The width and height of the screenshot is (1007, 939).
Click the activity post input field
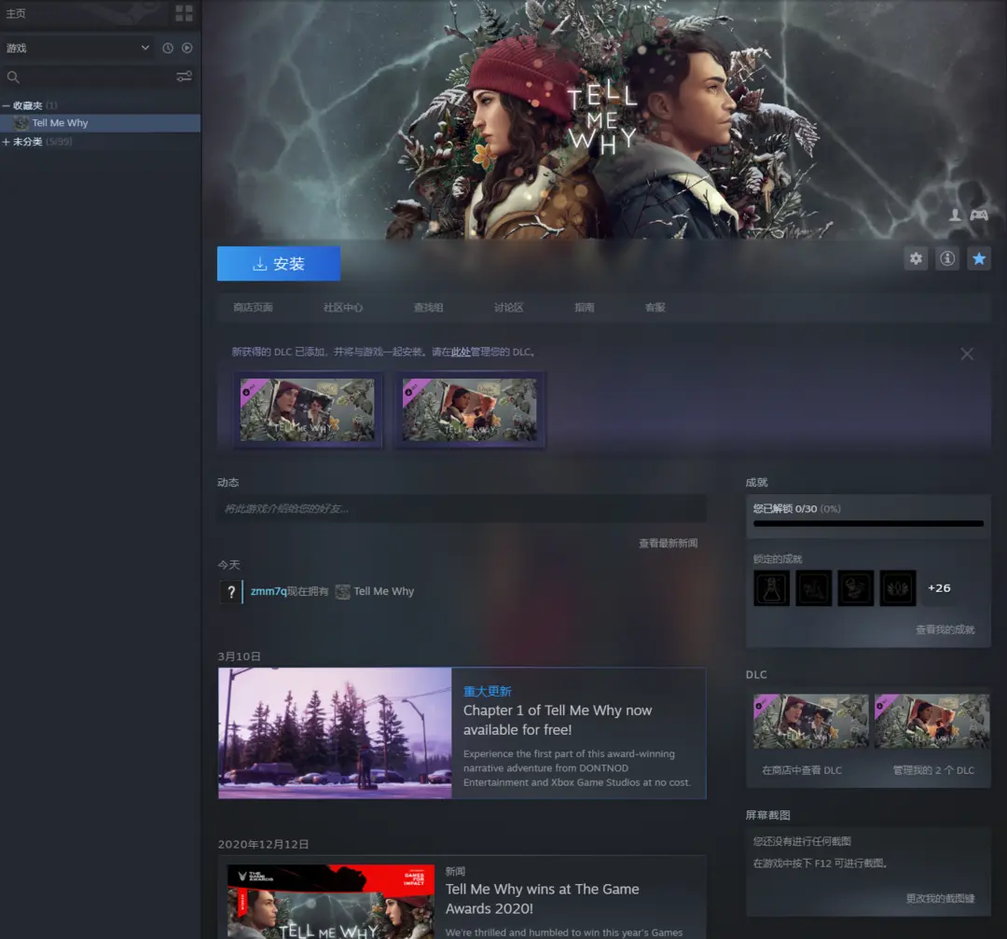462,509
